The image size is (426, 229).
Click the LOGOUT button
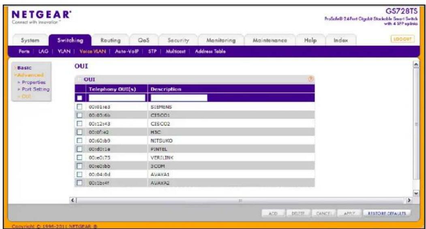point(402,39)
